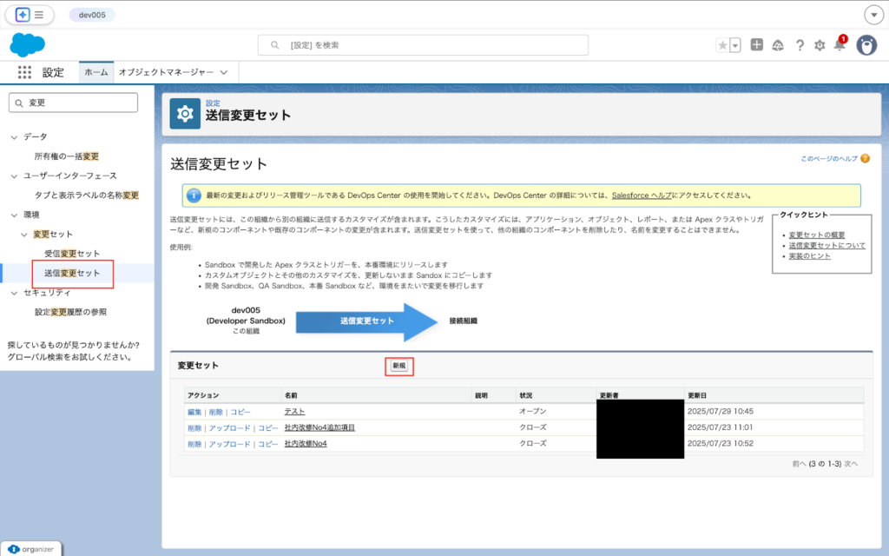This screenshot has width=889, height=556.
Task: Open the App Launcher grid icon
Action: click(x=24, y=72)
